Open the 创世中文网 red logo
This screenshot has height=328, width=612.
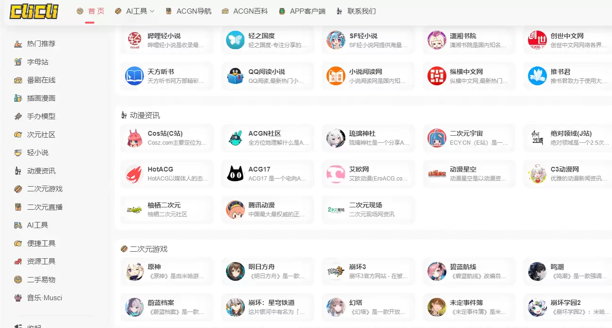(x=537, y=40)
